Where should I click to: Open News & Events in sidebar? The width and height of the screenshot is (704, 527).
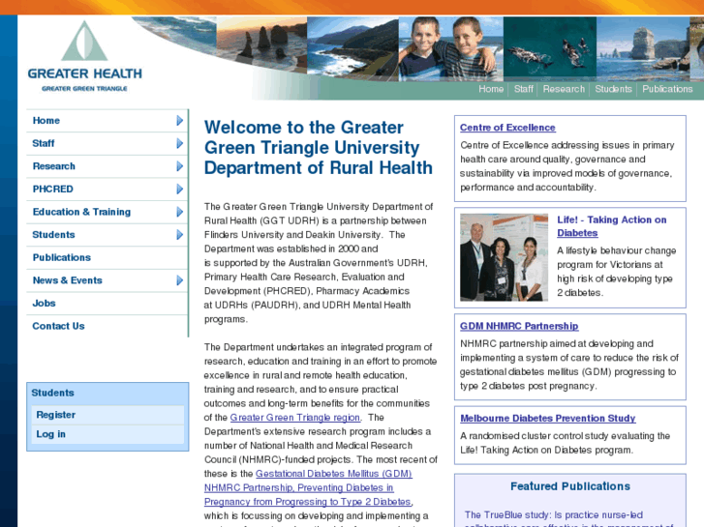coord(68,280)
